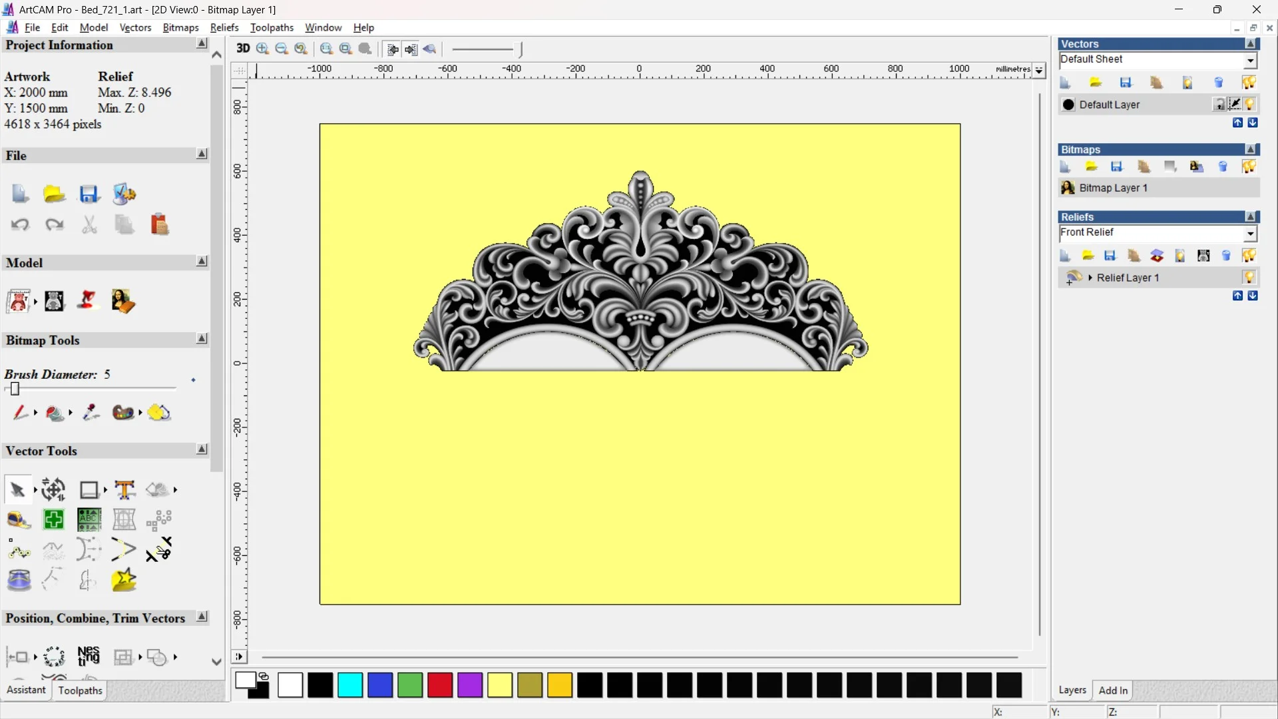The height and width of the screenshot is (719, 1278).
Task: Click the Node Editing vector tool
Action: 19,551
